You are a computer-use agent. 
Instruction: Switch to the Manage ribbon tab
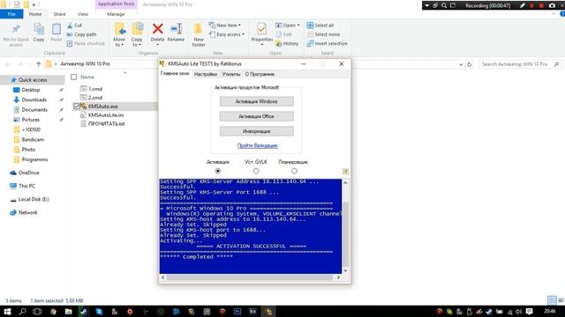pyautogui.click(x=116, y=14)
